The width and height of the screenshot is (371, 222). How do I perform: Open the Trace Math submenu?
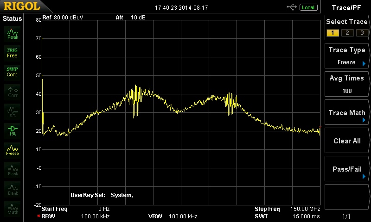coord(346,112)
